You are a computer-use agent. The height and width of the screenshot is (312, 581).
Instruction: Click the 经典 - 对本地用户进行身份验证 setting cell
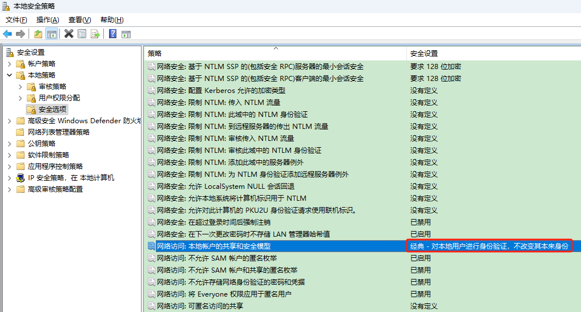[x=489, y=246]
